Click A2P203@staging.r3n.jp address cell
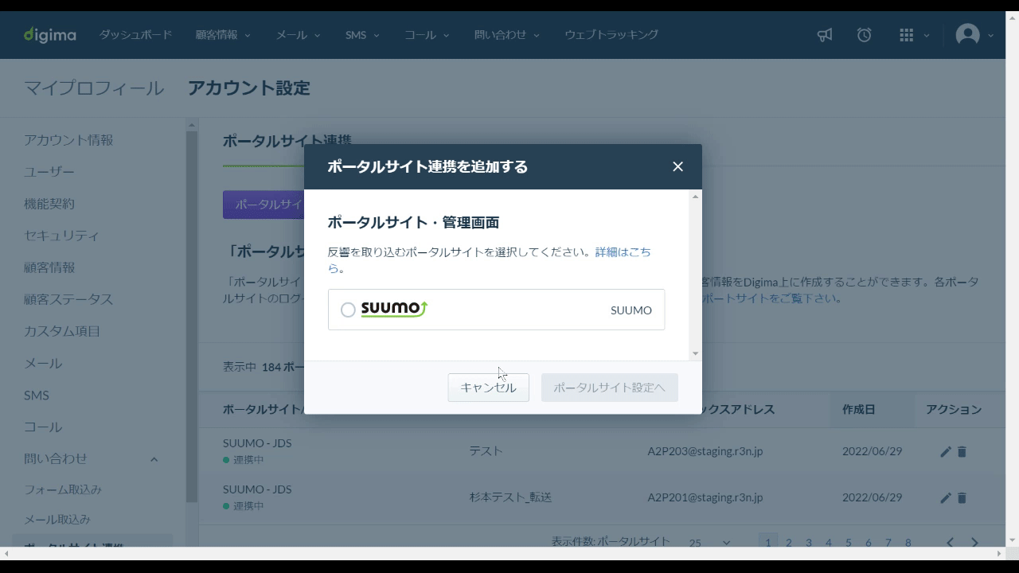1019x573 pixels. point(705,451)
